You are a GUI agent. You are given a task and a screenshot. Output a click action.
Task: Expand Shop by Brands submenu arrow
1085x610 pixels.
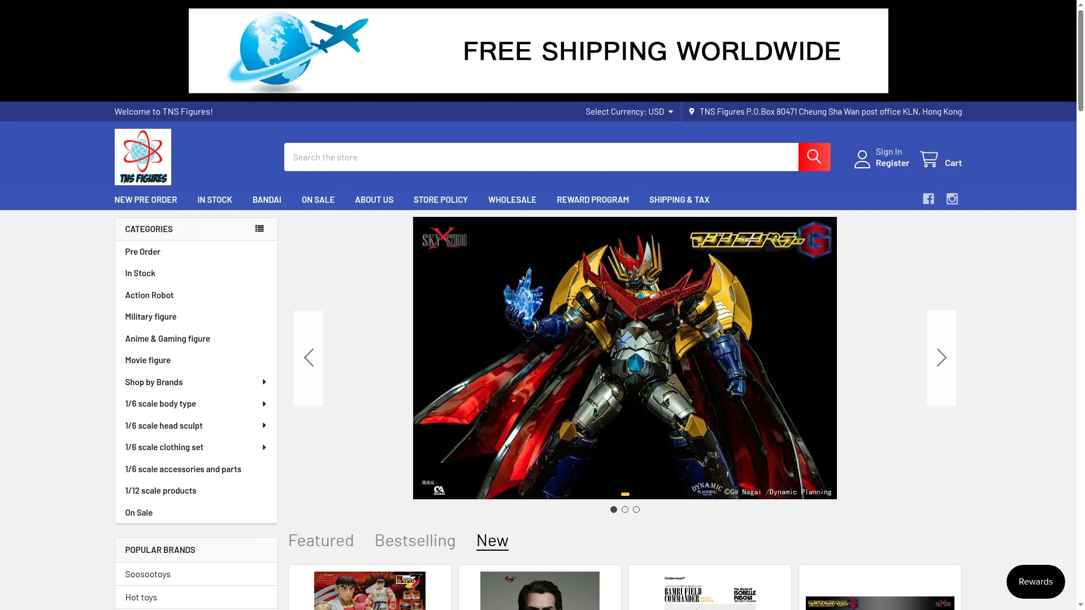point(264,382)
